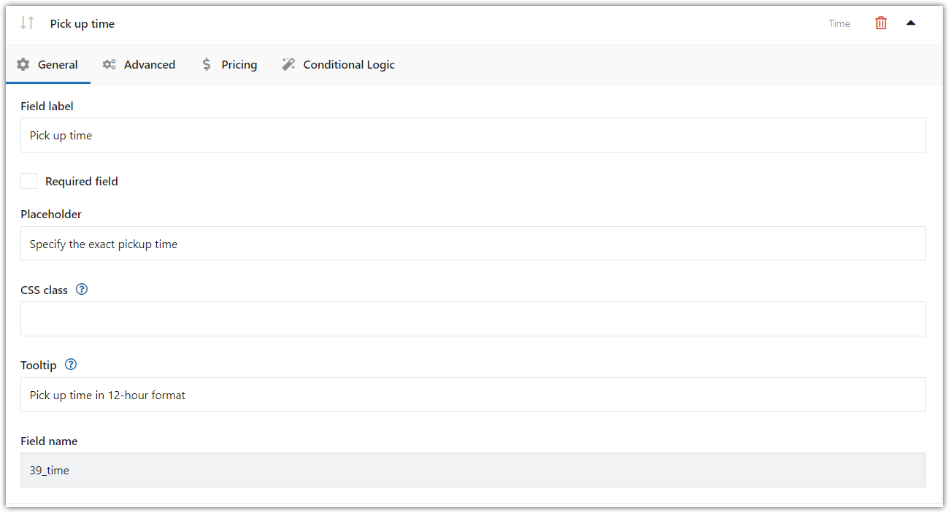Viewport: 949px width, 513px height.
Task: Click the General tab gear icon
Action: [x=23, y=64]
